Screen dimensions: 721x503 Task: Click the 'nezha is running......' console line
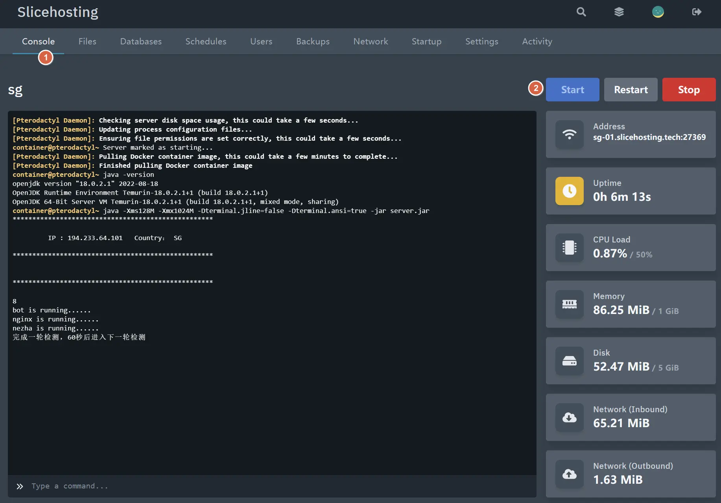[x=55, y=328]
